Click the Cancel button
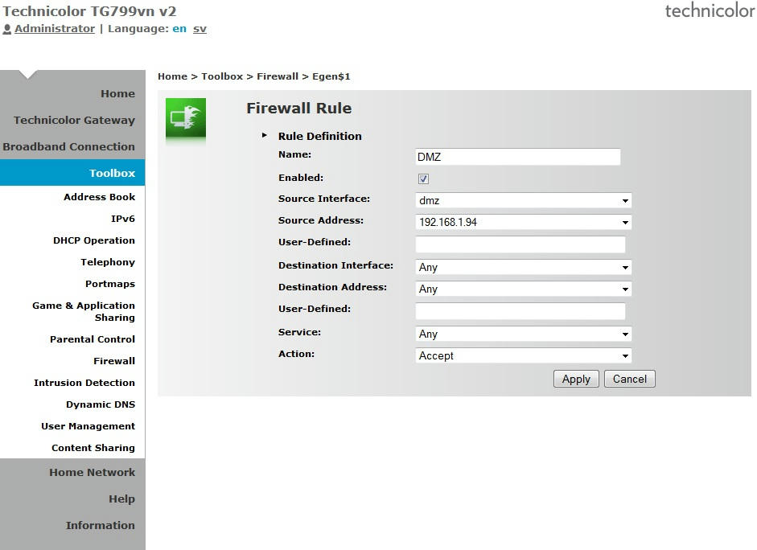 tap(629, 380)
